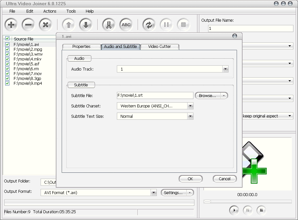This screenshot has width=298, height=220.
Task: Confirm dialog with the OK button
Action: click(x=191, y=179)
